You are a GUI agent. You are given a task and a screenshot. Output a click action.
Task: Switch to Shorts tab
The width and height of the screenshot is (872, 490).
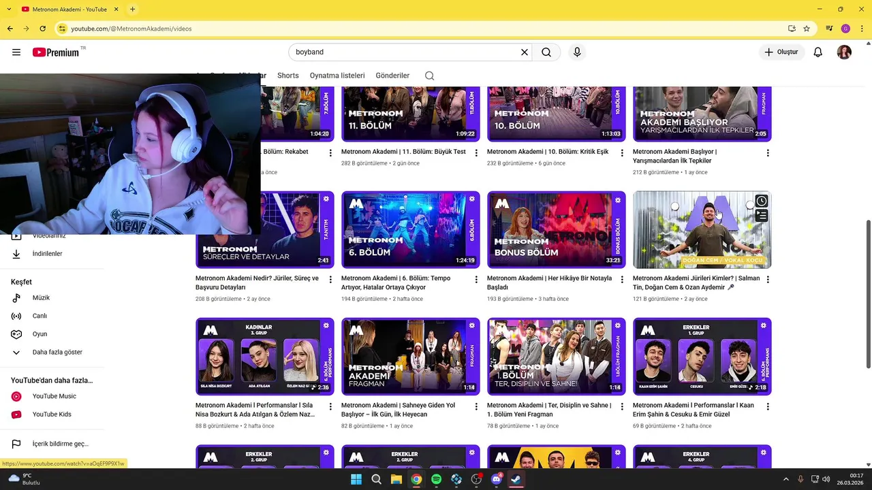point(287,76)
